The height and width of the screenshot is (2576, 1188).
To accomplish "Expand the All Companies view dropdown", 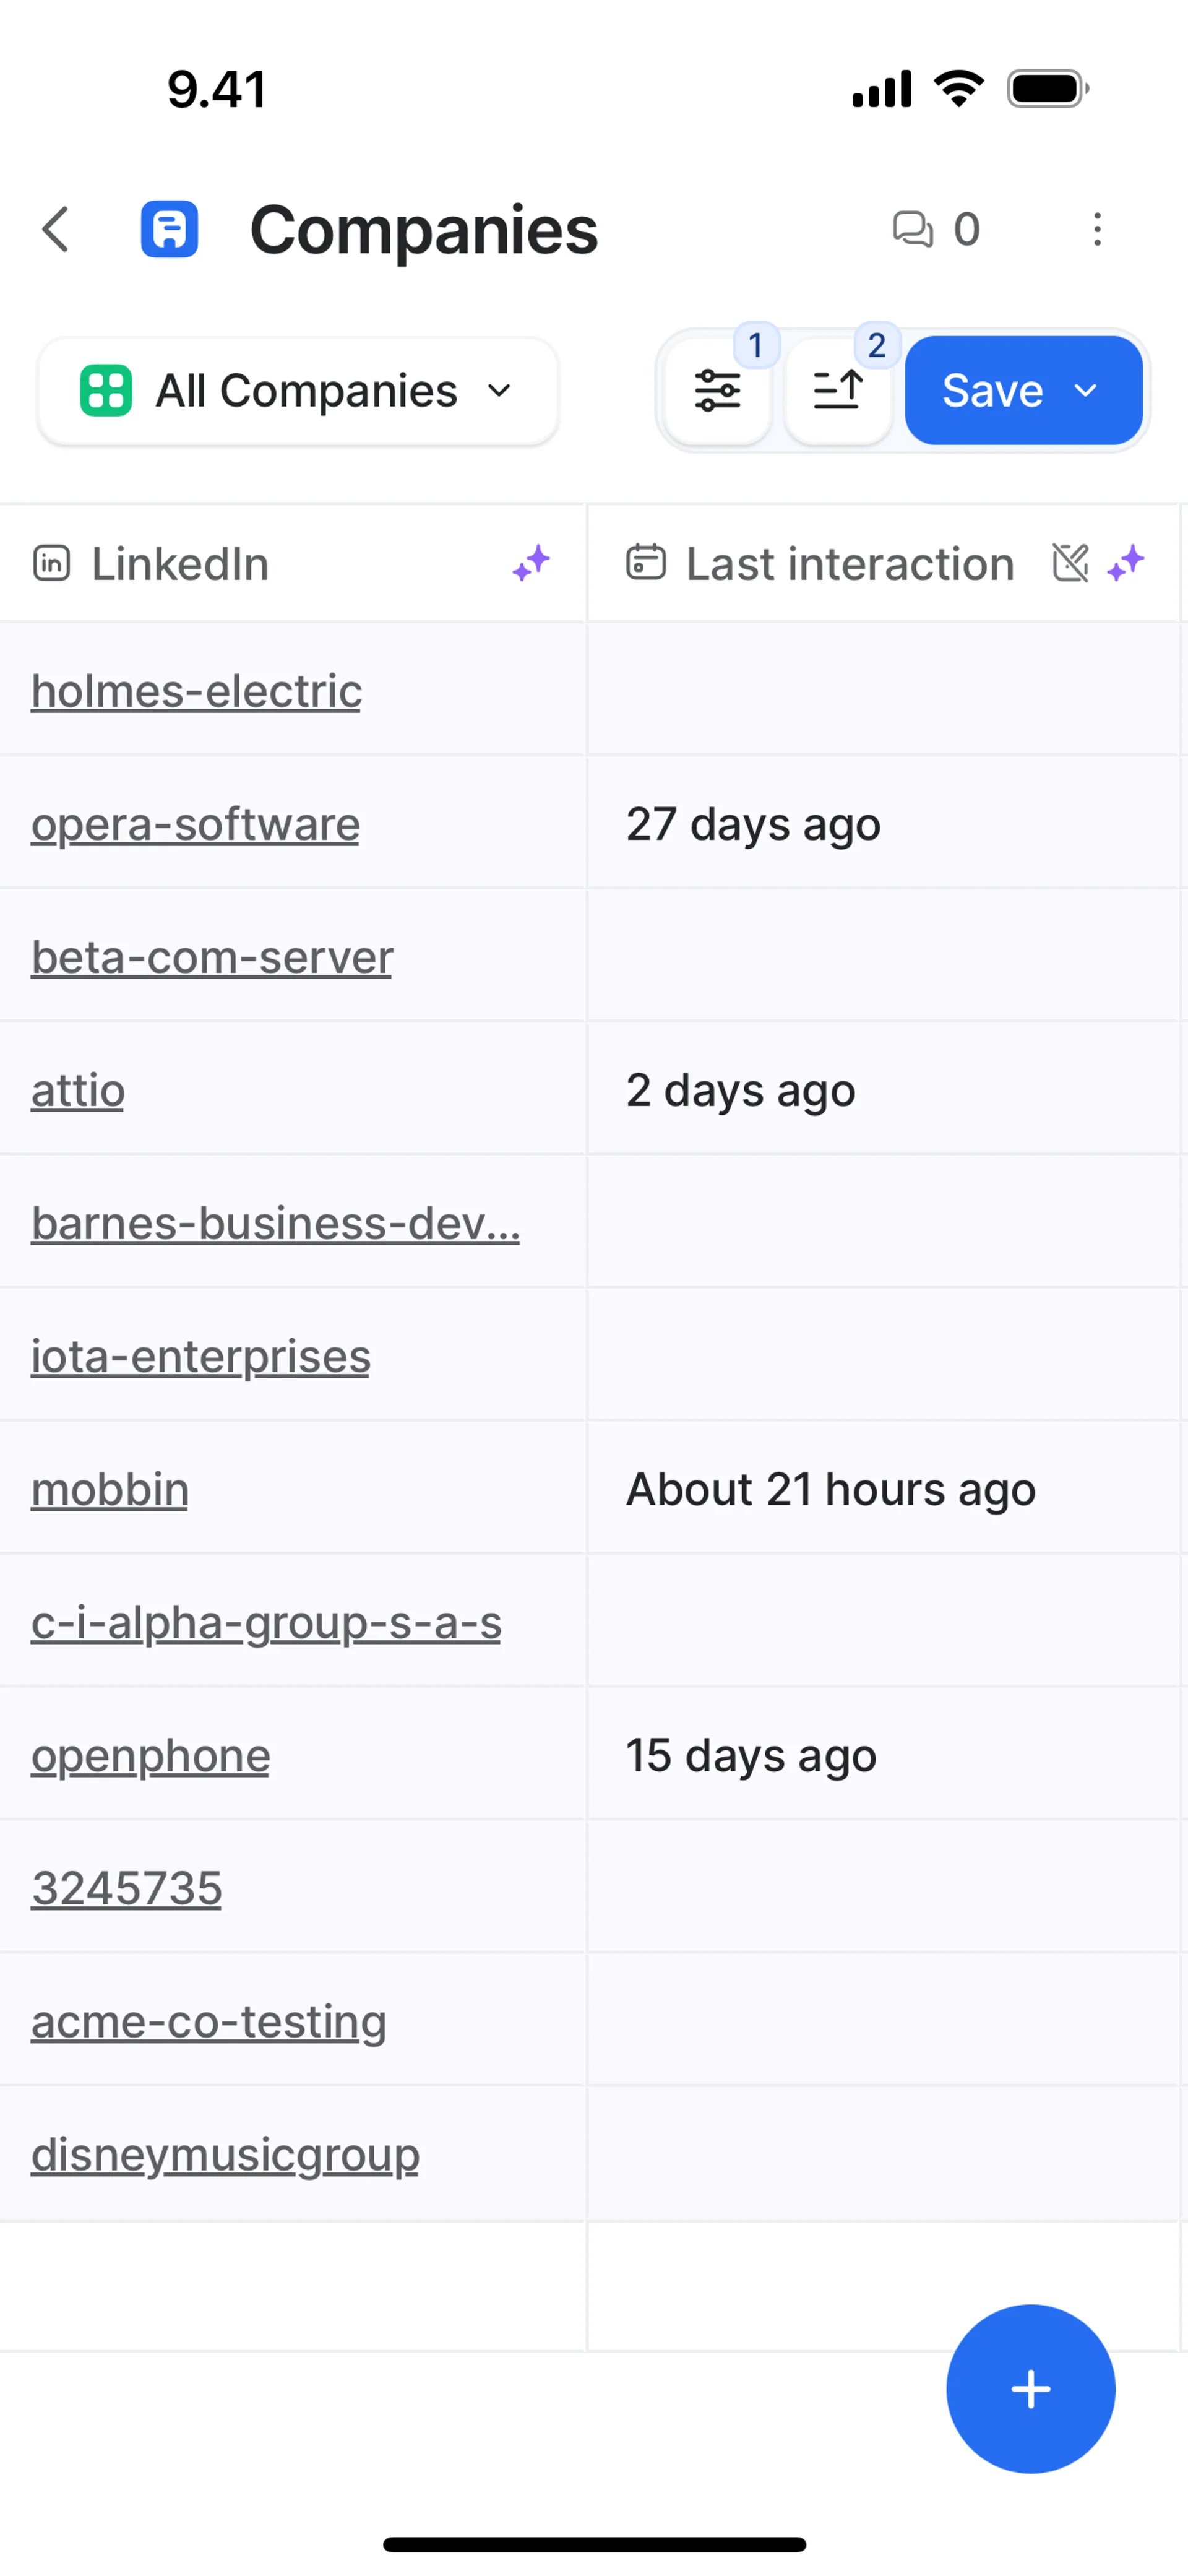I will click(297, 391).
